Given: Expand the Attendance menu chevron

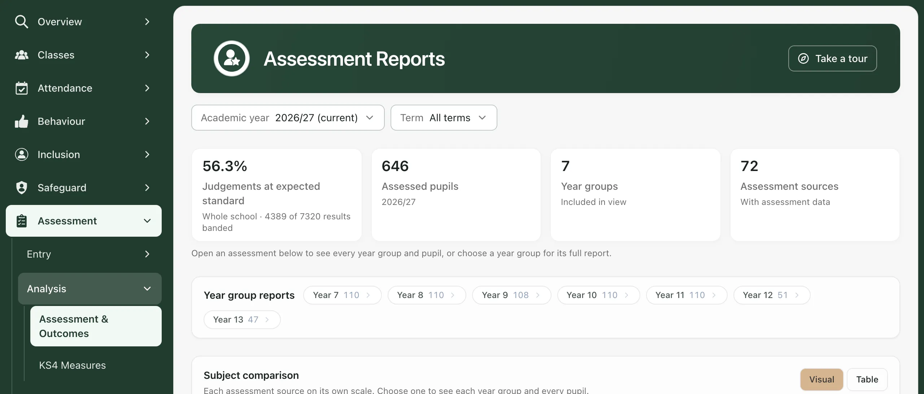Looking at the screenshot, I should [x=147, y=88].
